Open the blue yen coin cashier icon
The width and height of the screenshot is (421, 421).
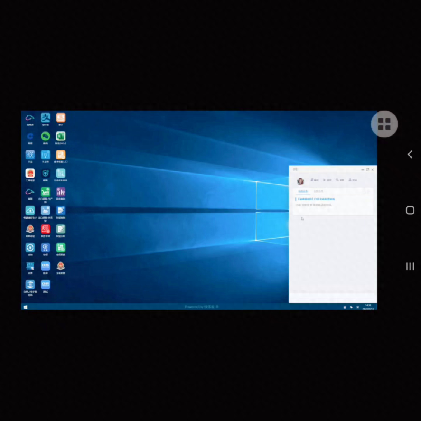tap(30, 248)
